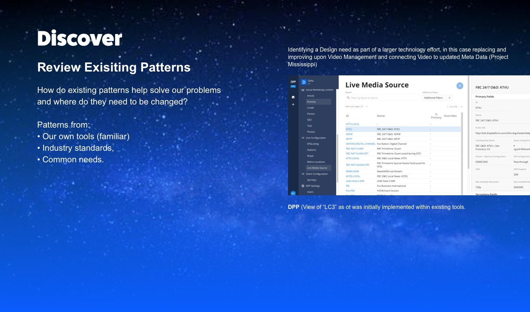The image size is (530, 312).
Task: Open the Pico708 ID link
Action: click(x=350, y=191)
